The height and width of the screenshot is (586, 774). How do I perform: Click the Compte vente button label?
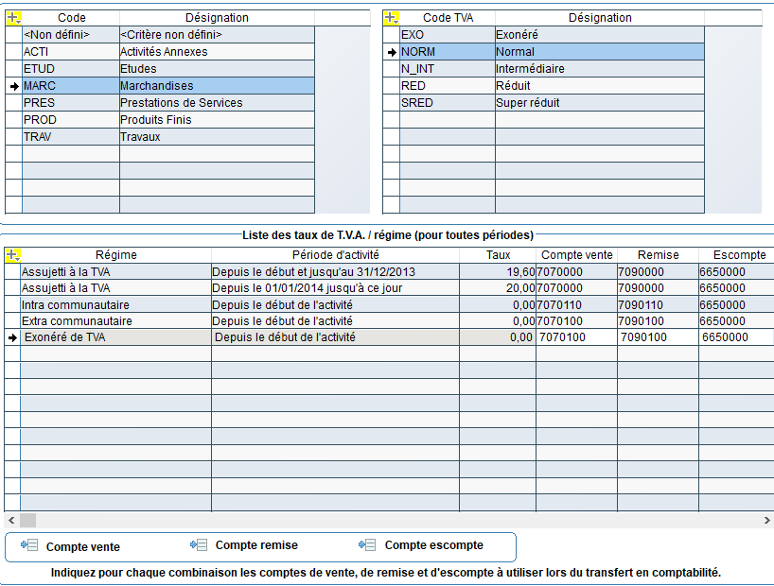[x=83, y=546]
